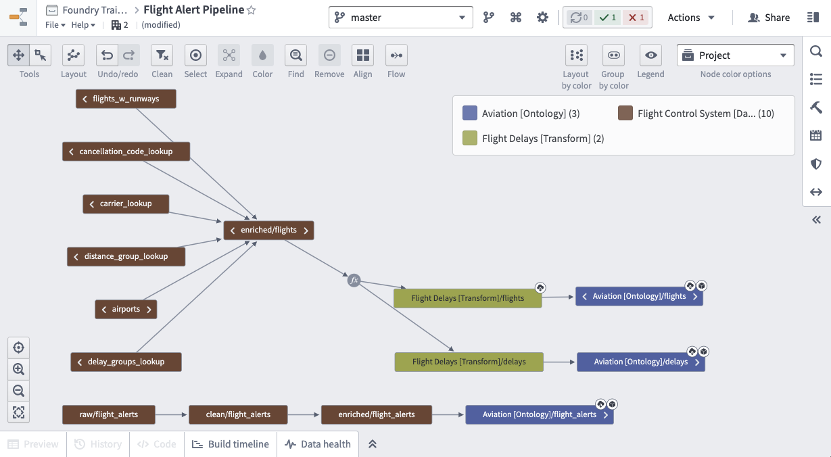Open the Actions menu button
Viewport: 831px width, 457px height.
[691, 18]
